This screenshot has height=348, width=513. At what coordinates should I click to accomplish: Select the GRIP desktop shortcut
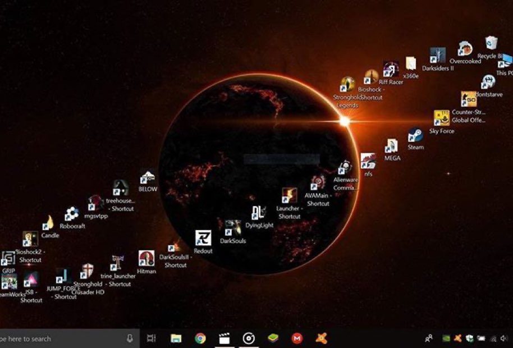pos(8,258)
